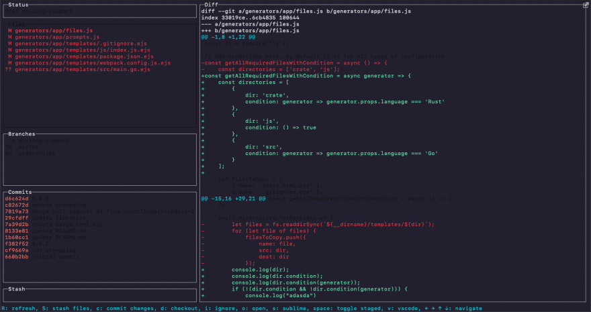
Task: Focus the Stash panel title
Action: pyautogui.click(x=17, y=289)
